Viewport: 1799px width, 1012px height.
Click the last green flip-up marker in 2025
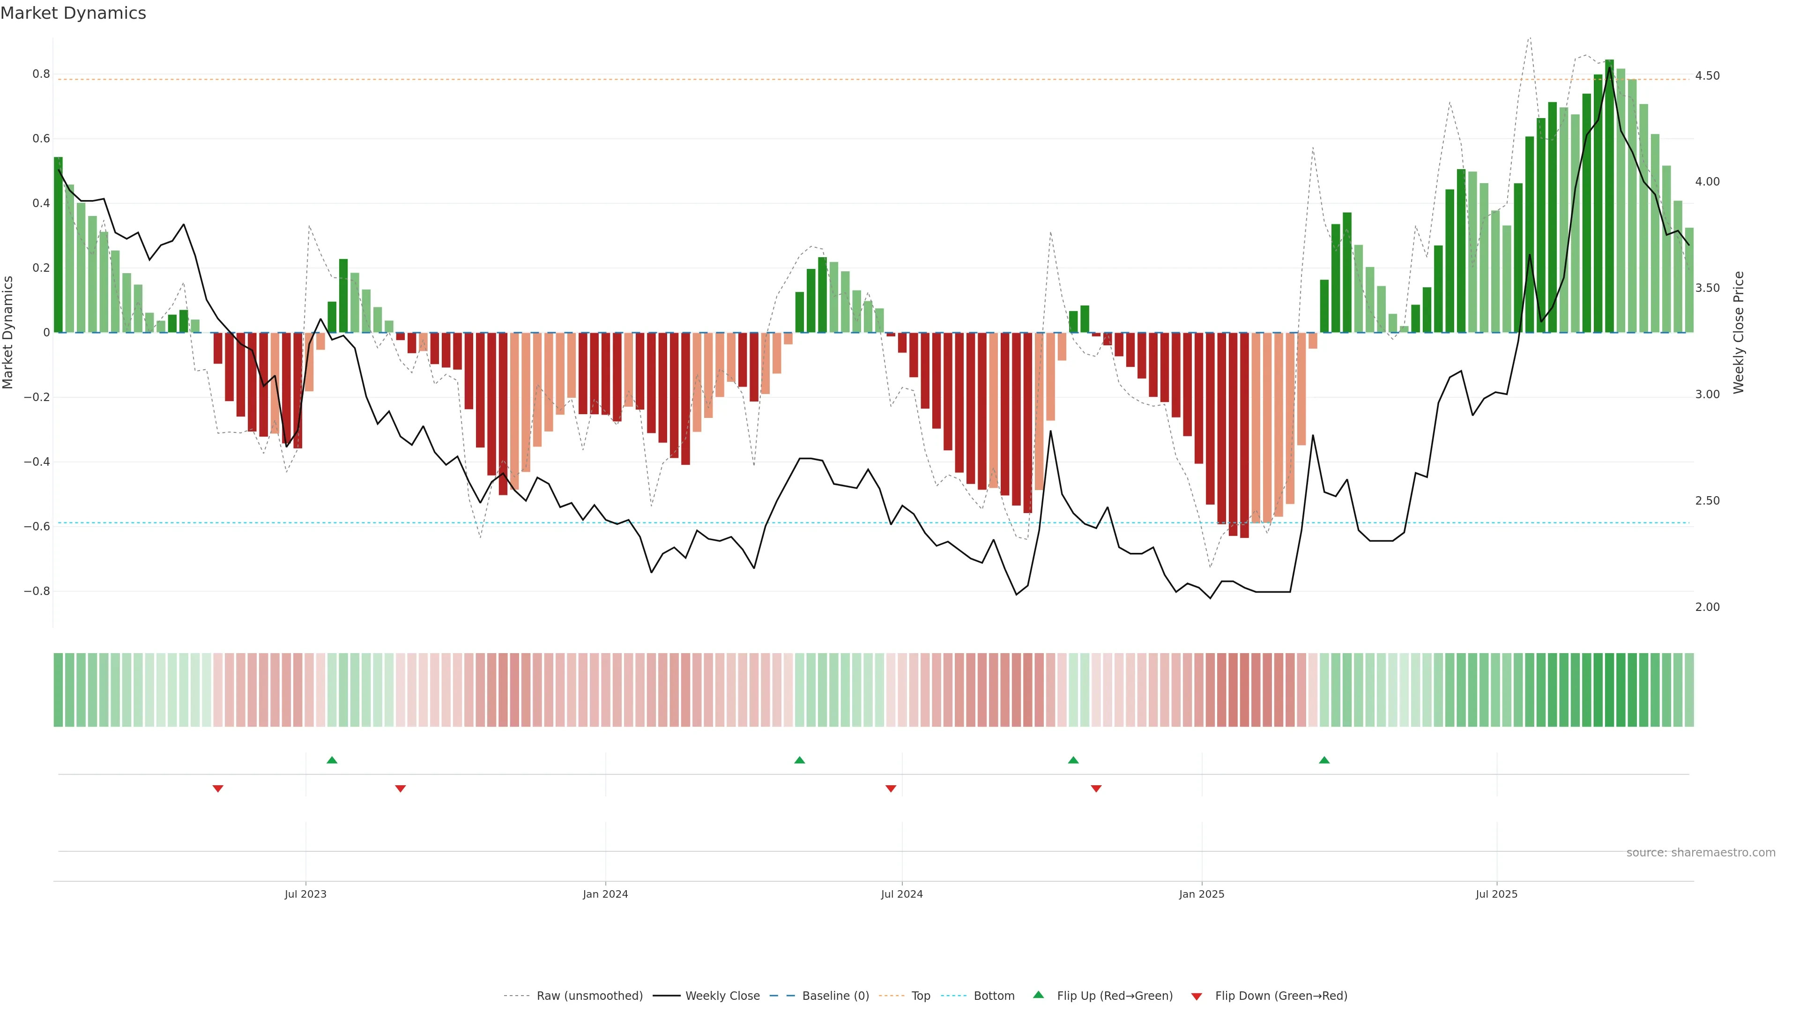pyautogui.click(x=1324, y=760)
